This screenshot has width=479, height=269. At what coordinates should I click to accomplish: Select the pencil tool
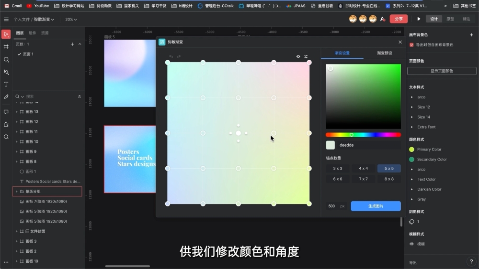(6, 97)
